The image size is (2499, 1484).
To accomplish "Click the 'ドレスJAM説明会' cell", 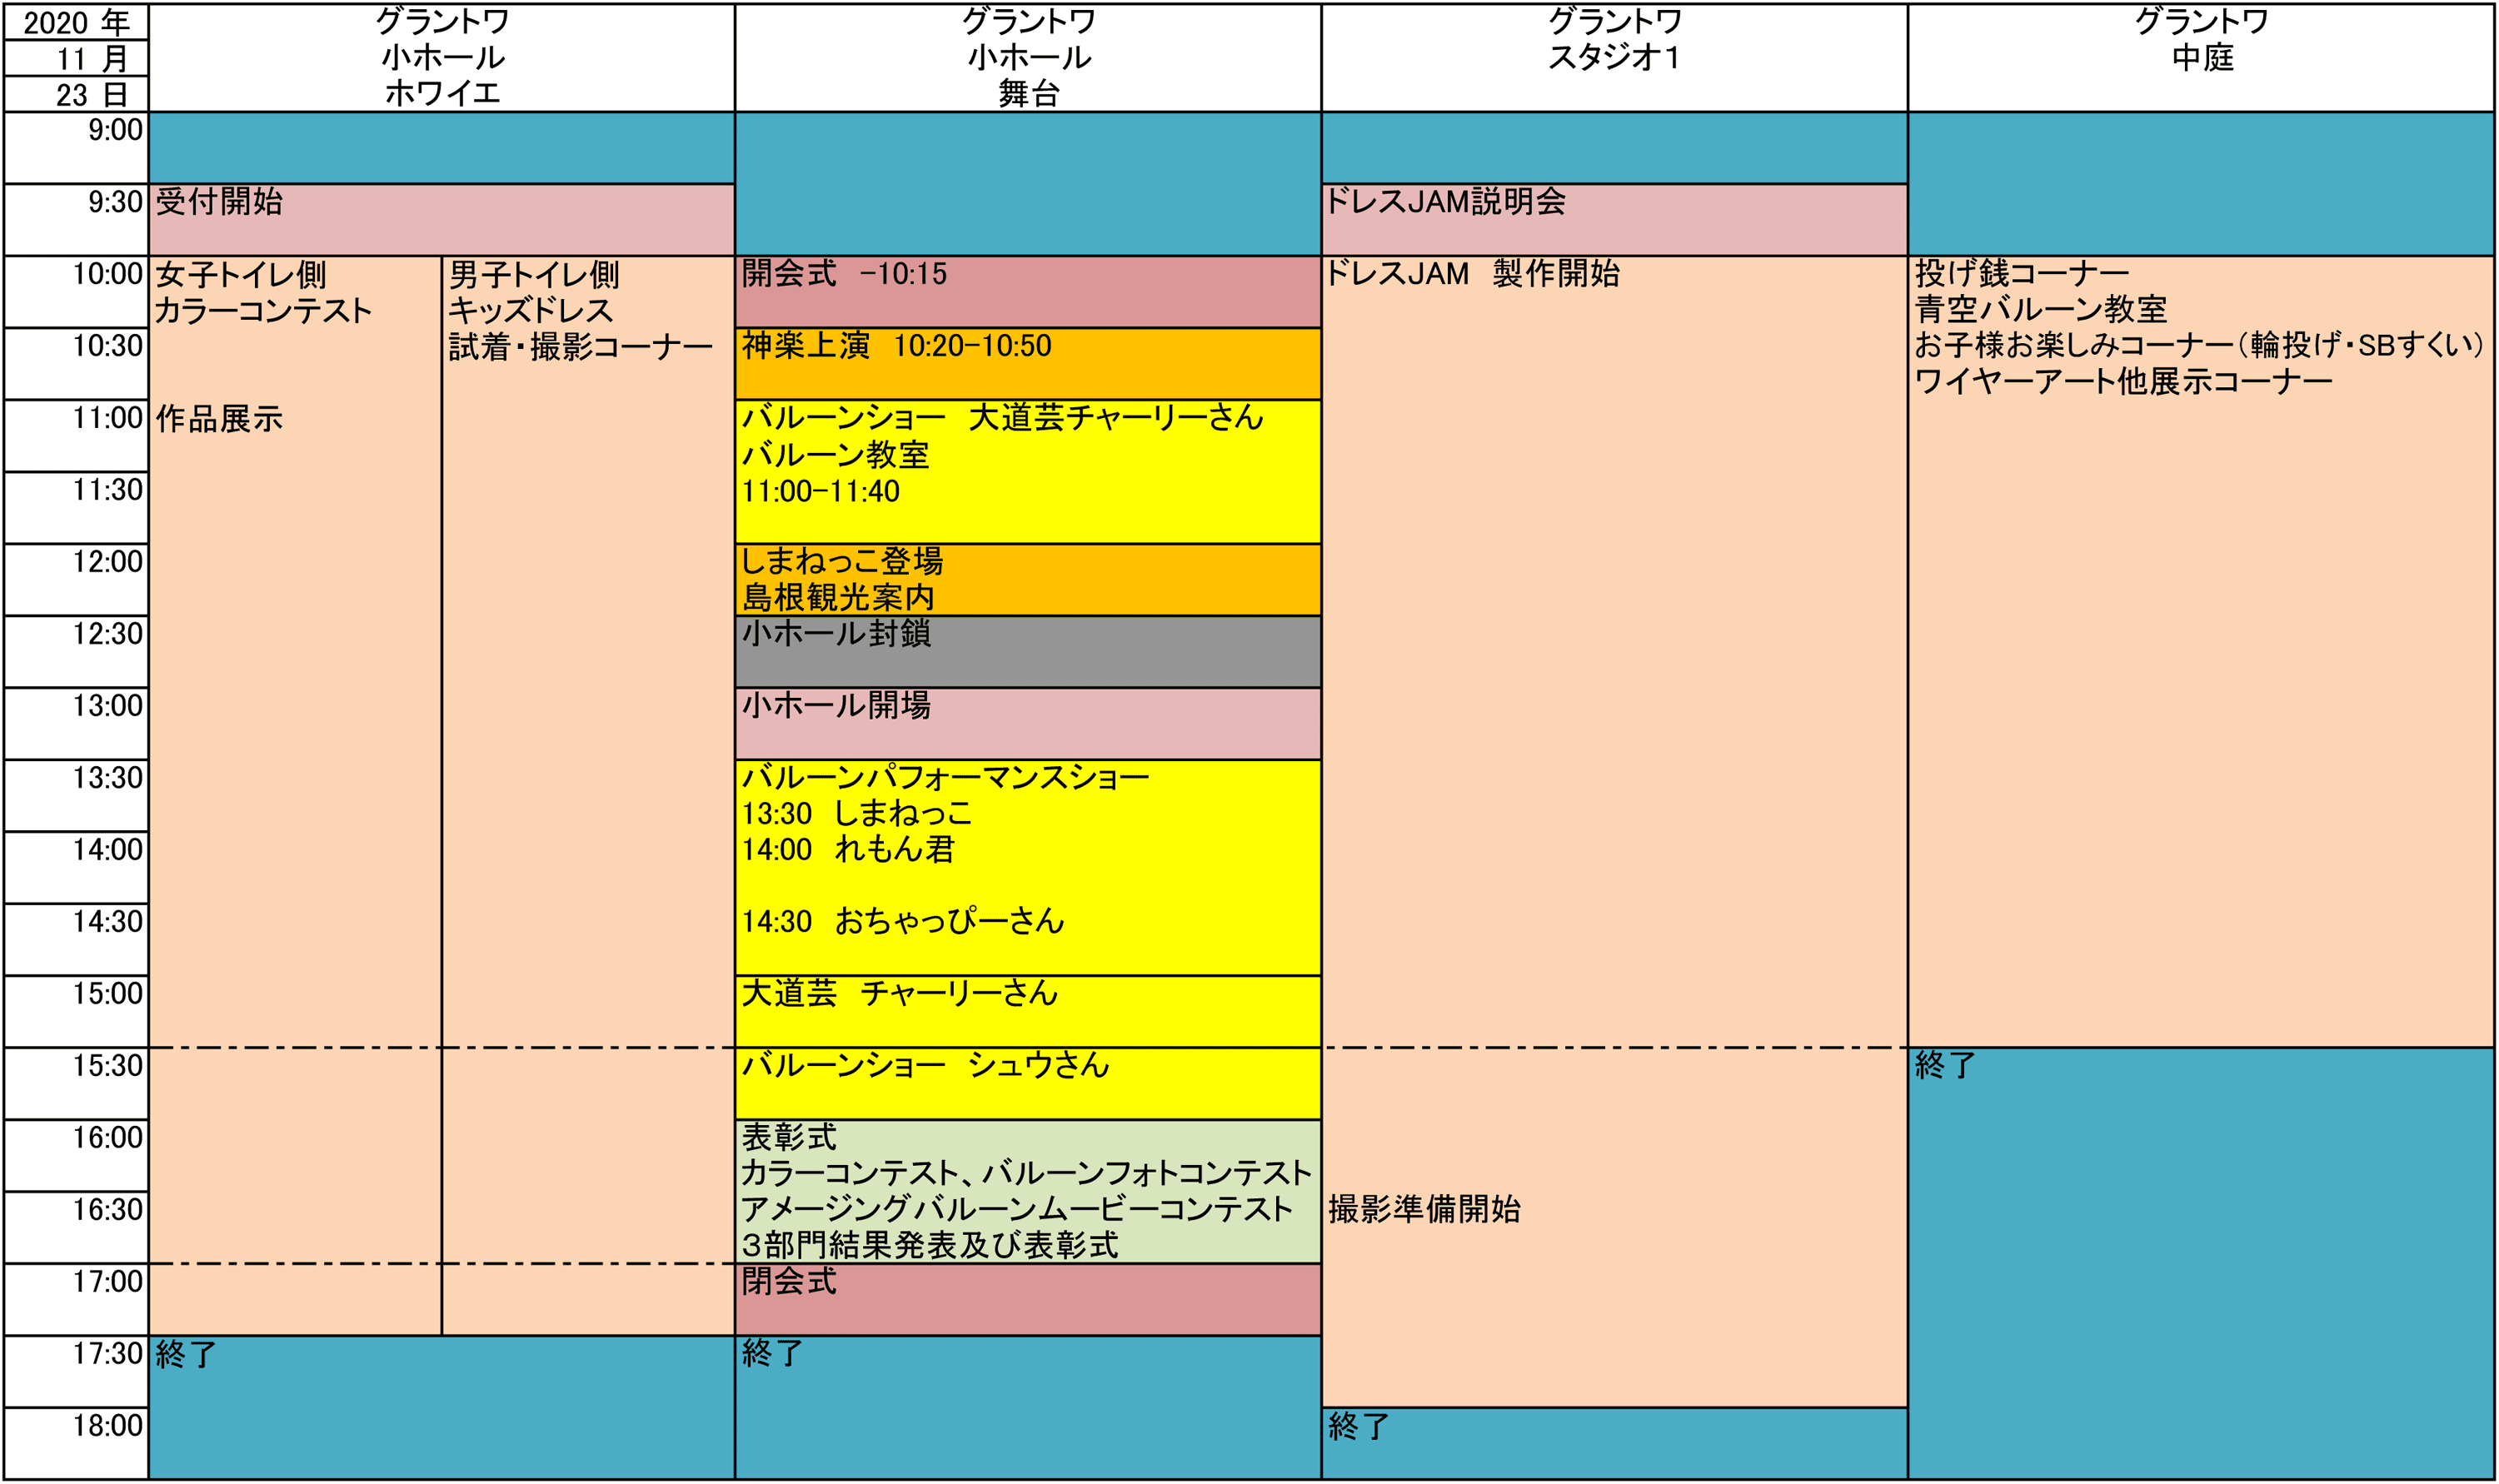I will click(1614, 220).
